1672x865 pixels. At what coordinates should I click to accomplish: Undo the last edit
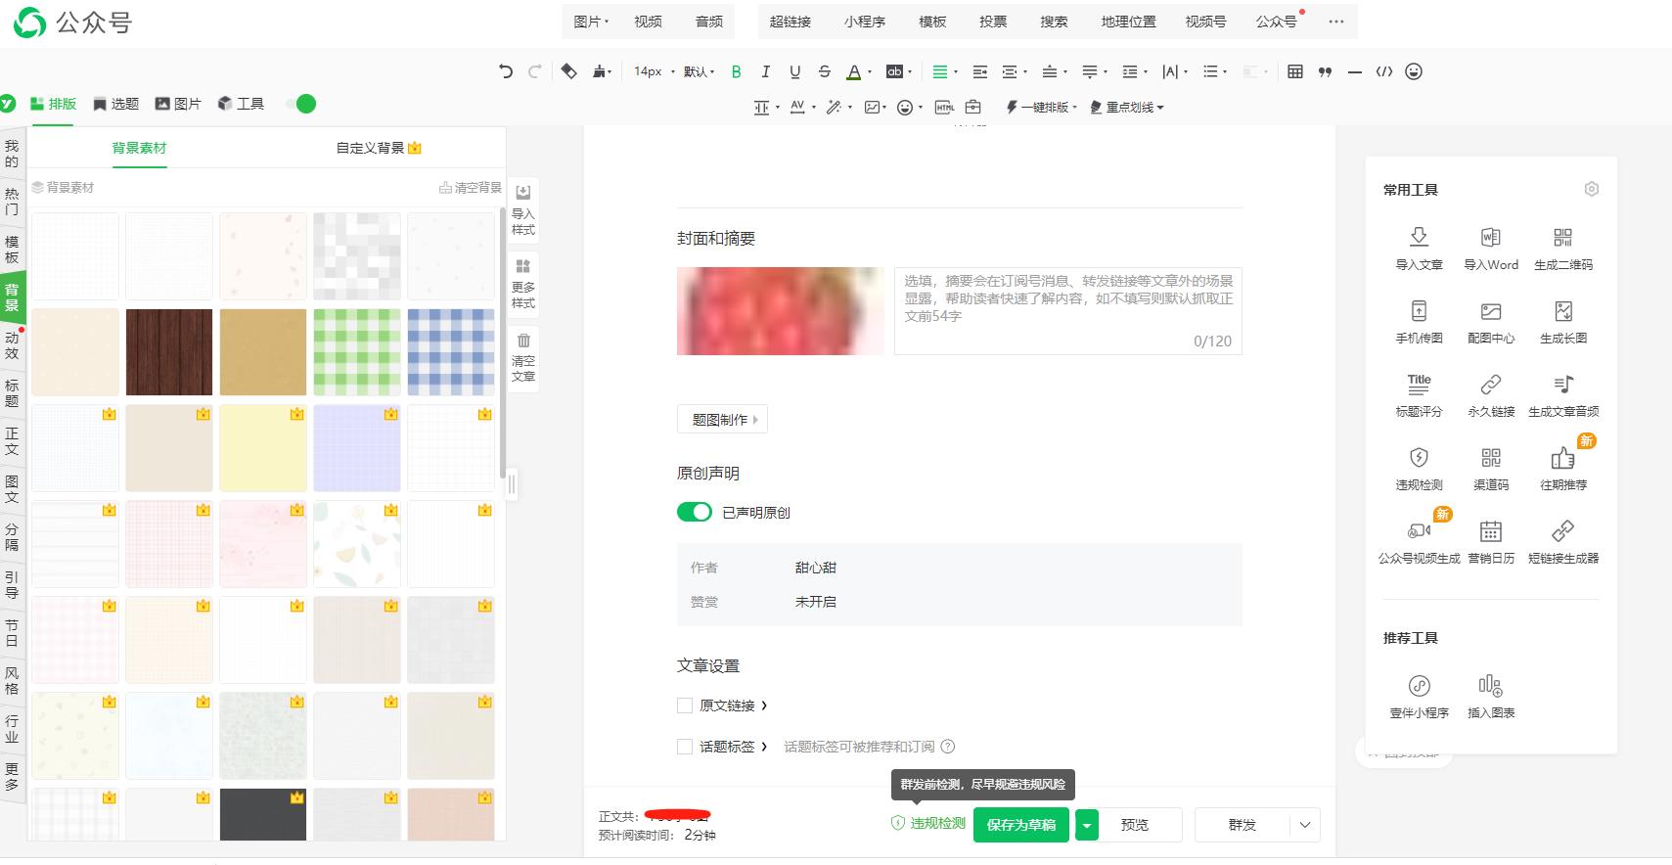506,71
